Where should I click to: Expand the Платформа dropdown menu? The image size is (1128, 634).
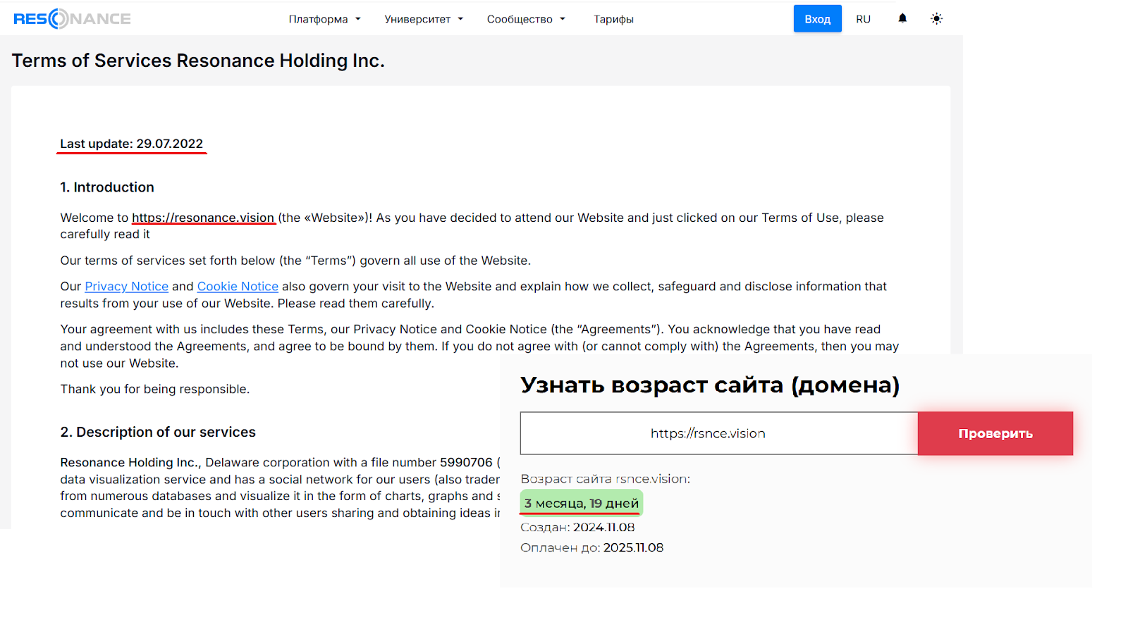[x=324, y=20]
